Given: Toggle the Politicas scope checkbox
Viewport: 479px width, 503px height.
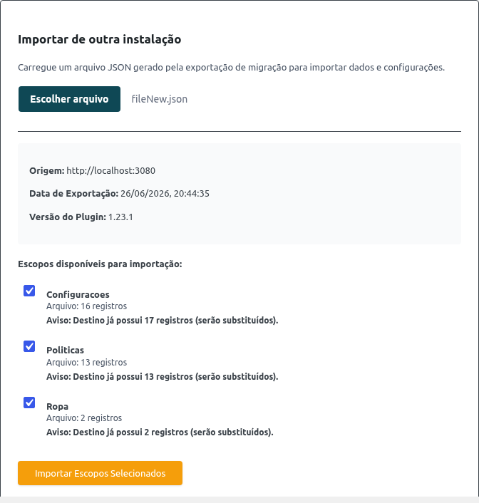Looking at the screenshot, I should pos(29,346).
